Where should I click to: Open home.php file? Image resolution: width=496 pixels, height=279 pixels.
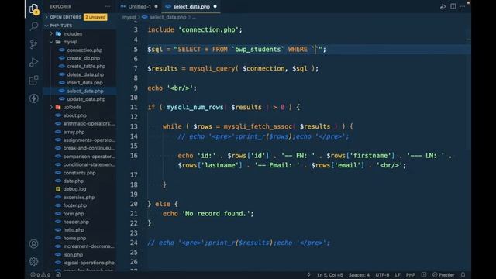[x=74, y=238]
